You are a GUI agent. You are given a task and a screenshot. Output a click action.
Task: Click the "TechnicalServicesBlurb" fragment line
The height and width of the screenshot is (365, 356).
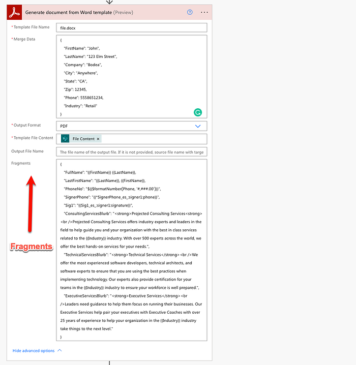coord(131,255)
